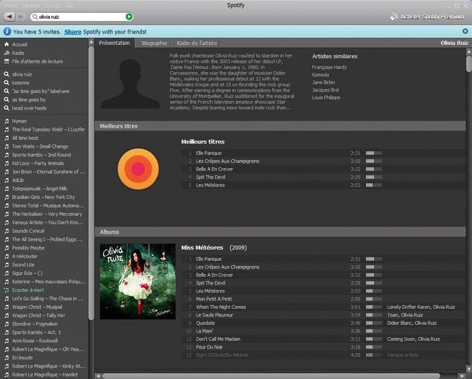The height and width of the screenshot is (379, 472).
Task: Select head over heels search
Action: (29, 108)
